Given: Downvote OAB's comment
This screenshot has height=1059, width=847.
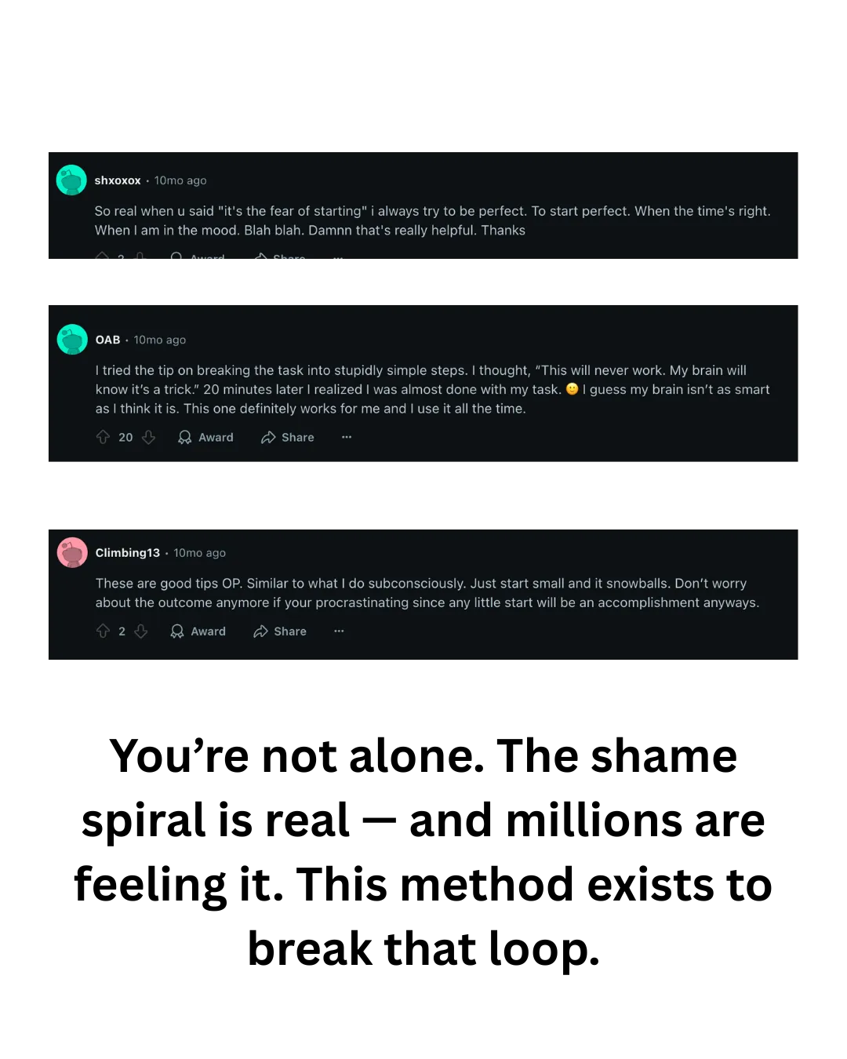Looking at the screenshot, I should [x=148, y=437].
